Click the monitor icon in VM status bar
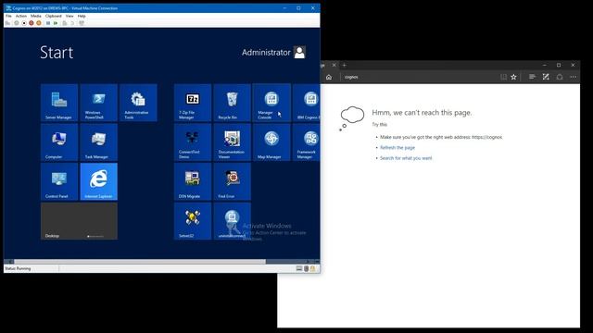The image size is (593, 333). click(299, 268)
